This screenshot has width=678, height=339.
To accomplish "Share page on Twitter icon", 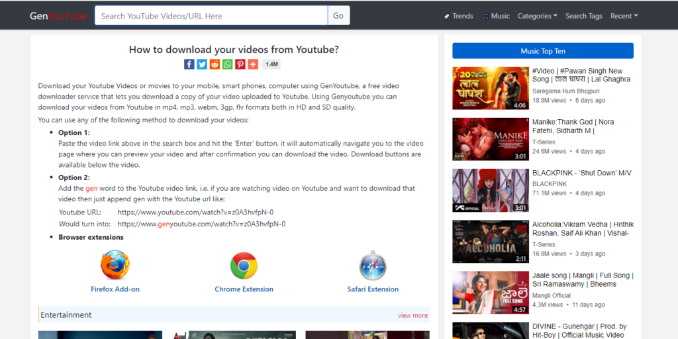I will [202, 64].
